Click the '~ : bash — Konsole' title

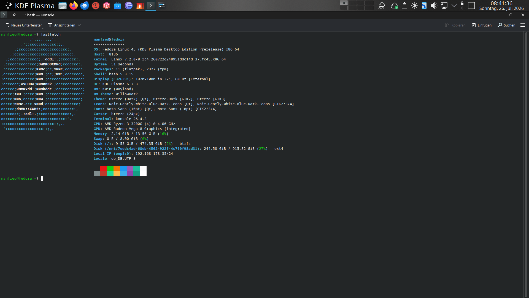point(38,15)
